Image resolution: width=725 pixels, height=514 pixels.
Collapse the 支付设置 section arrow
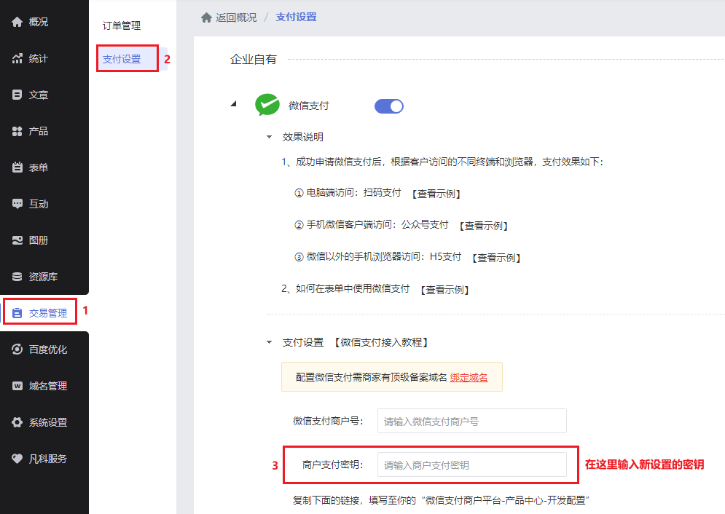(x=269, y=342)
